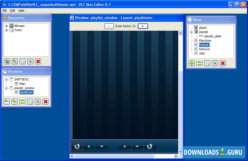Select the playlistwin layout

26,92
